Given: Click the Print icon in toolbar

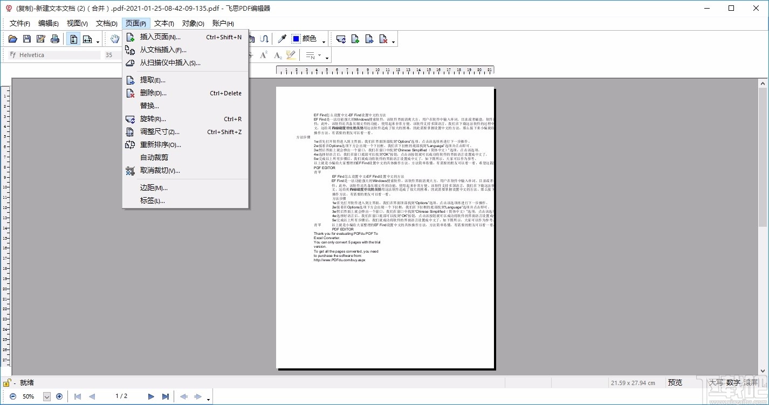Looking at the screenshot, I should click(55, 39).
